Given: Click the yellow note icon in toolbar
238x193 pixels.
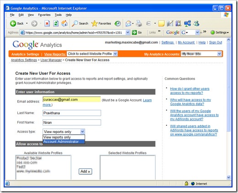Looking at the screenshot, I should pyautogui.click(x=161, y=23).
